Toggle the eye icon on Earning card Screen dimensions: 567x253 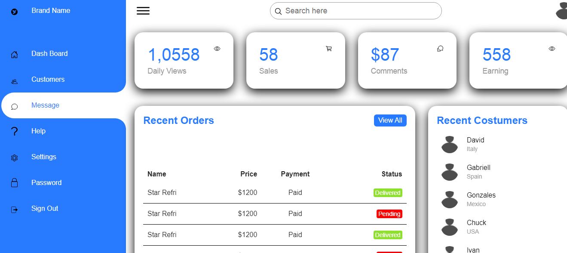[x=552, y=49]
